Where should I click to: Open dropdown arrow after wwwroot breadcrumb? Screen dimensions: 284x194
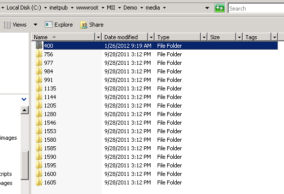pyautogui.click(x=103, y=8)
